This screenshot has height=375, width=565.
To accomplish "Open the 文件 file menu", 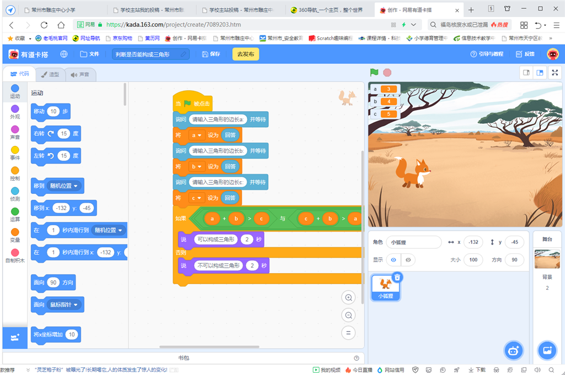I will click(89, 55).
